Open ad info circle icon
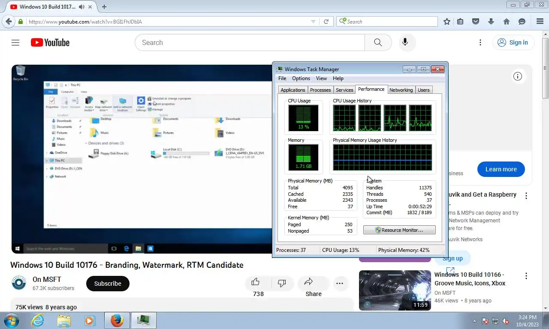The image size is (549, 329). coord(518,76)
